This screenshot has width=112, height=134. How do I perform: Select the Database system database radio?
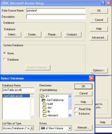[5, 59]
